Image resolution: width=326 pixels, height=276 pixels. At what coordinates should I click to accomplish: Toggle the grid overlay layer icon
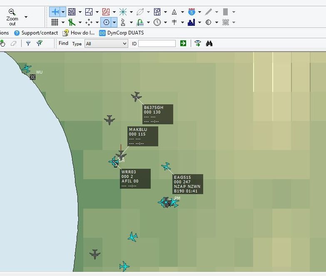[55, 22]
